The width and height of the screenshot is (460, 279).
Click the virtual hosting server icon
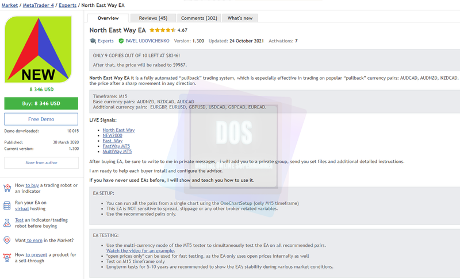7,206
